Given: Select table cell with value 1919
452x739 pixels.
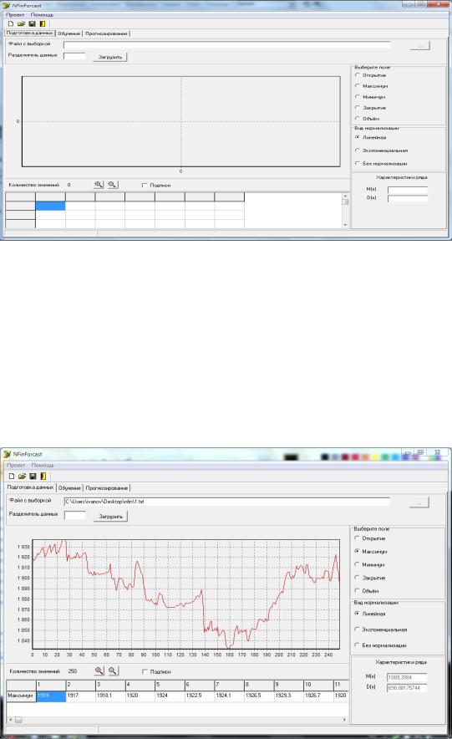Looking at the screenshot, I should pyautogui.click(x=51, y=696).
